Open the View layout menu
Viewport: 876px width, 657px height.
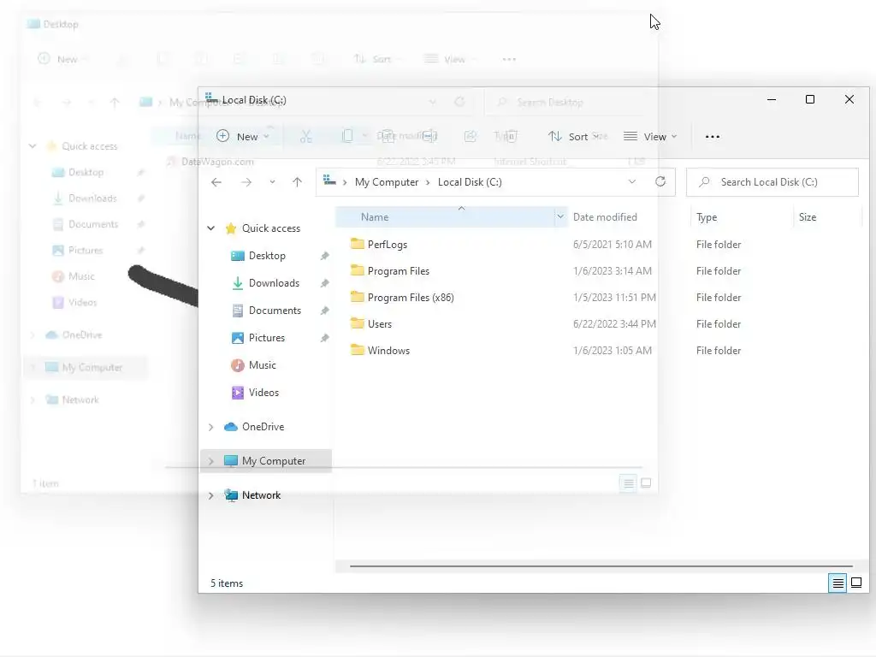pos(650,136)
